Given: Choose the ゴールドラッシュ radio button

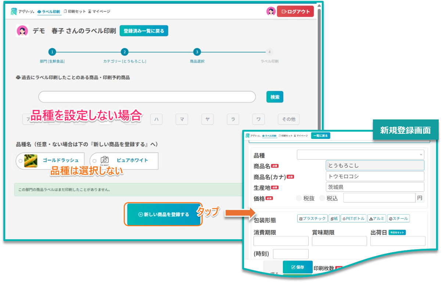Looking at the screenshot, I should click(x=20, y=161).
